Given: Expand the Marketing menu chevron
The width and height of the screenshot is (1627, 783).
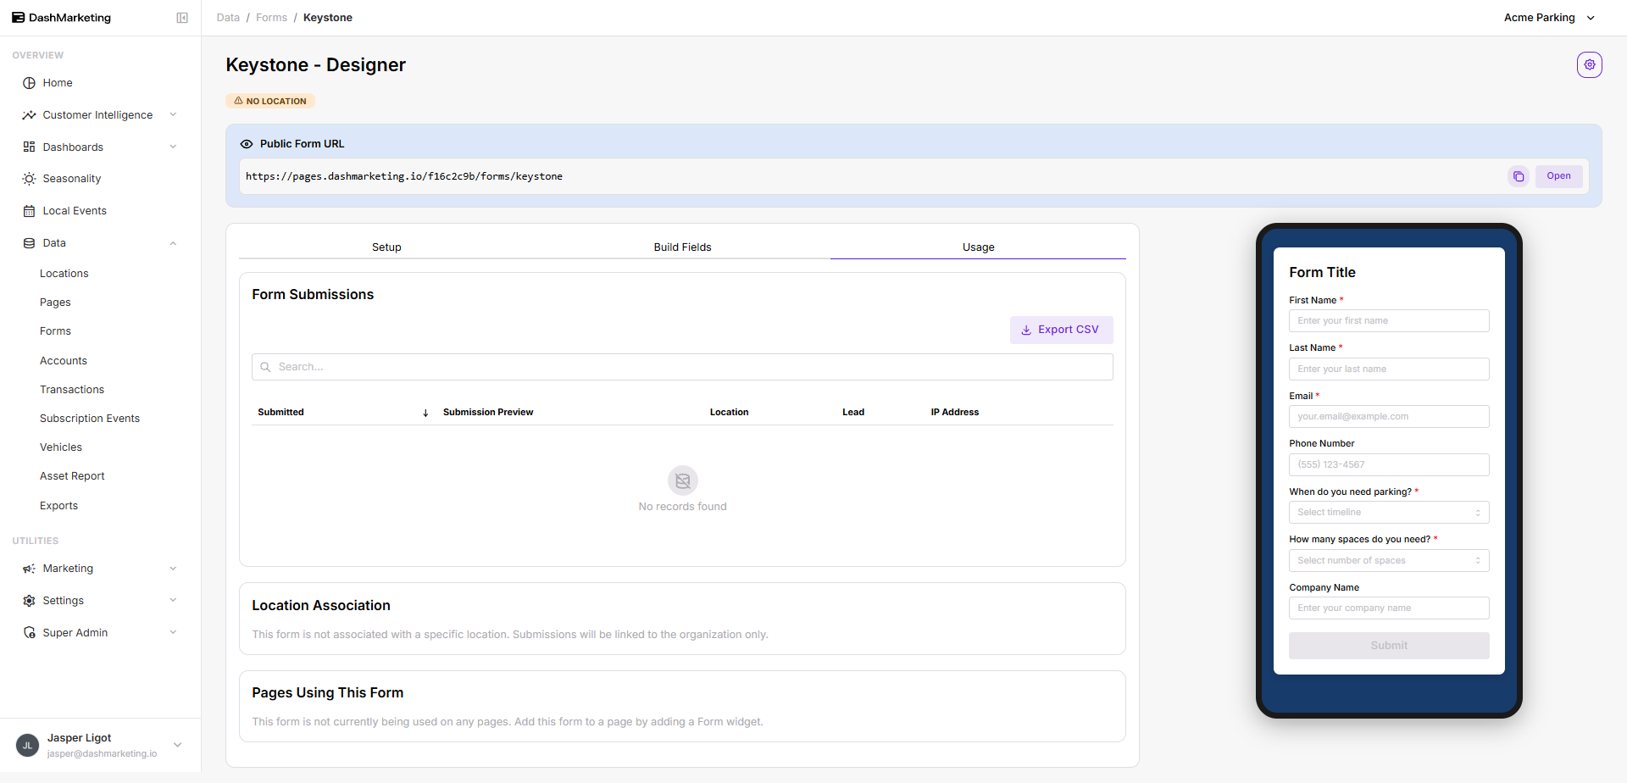Looking at the screenshot, I should point(173,569).
